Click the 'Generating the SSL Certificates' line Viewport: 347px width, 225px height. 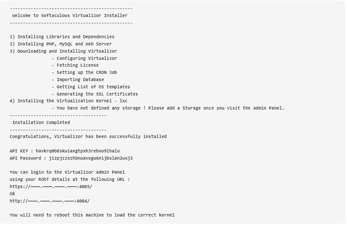pyautogui.click(x=95, y=94)
